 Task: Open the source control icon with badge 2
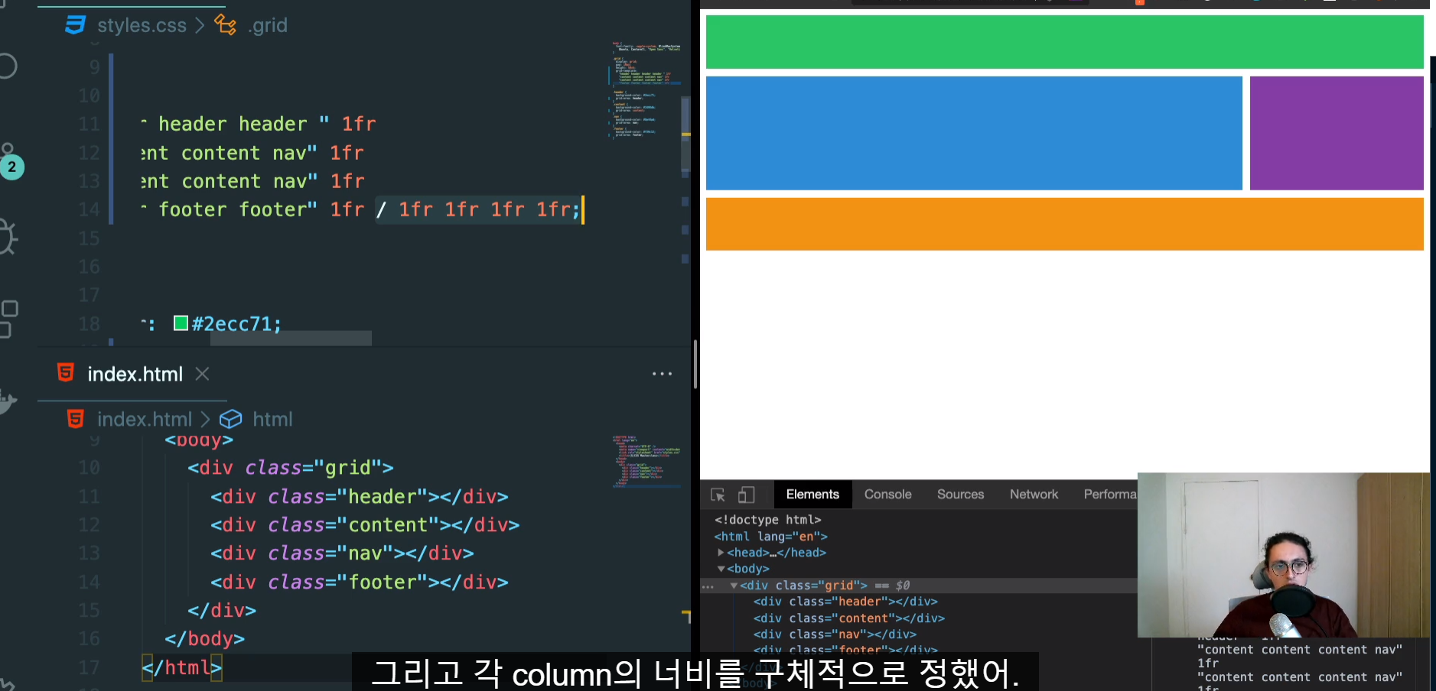(11, 162)
